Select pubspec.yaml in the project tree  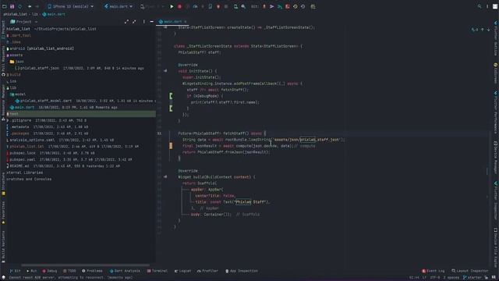[x=23, y=159]
